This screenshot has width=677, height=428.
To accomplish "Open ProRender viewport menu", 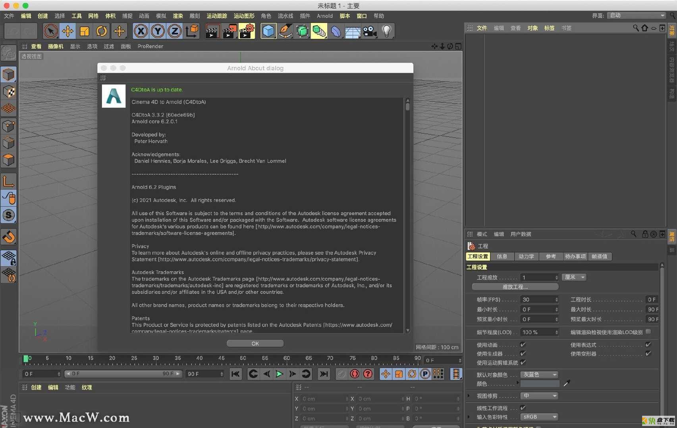I will point(150,46).
